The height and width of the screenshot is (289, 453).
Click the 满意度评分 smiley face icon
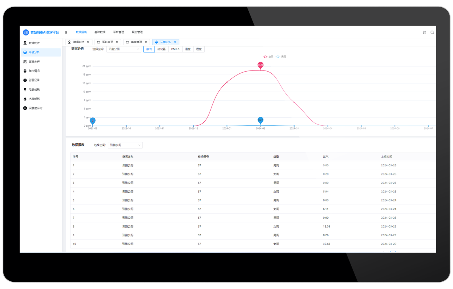click(x=25, y=108)
